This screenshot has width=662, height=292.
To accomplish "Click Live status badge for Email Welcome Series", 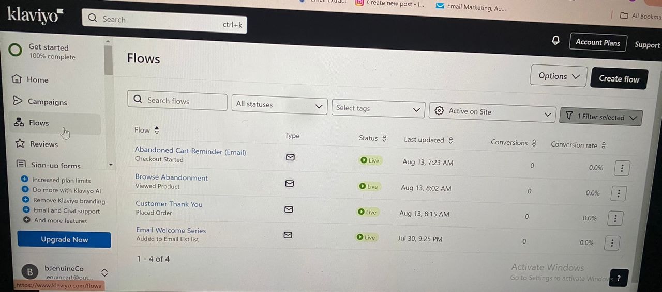I will point(366,237).
